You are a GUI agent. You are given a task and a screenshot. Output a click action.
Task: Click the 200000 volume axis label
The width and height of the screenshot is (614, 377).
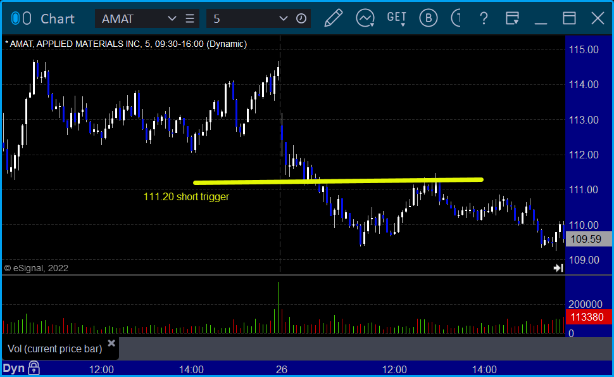point(586,304)
